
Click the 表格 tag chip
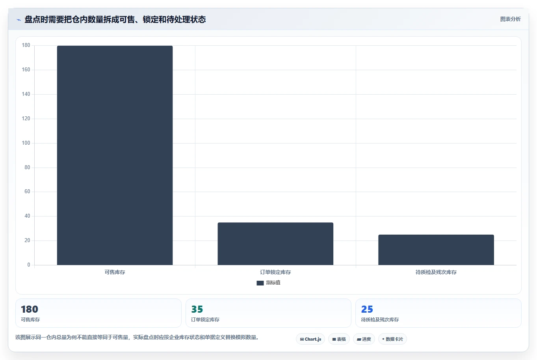pyautogui.click(x=339, y=339)
